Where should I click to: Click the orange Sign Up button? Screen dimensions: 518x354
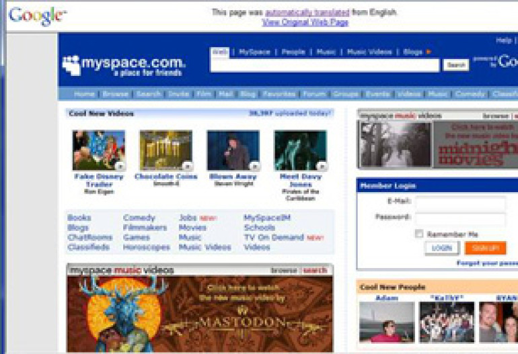tap(485, 248)
